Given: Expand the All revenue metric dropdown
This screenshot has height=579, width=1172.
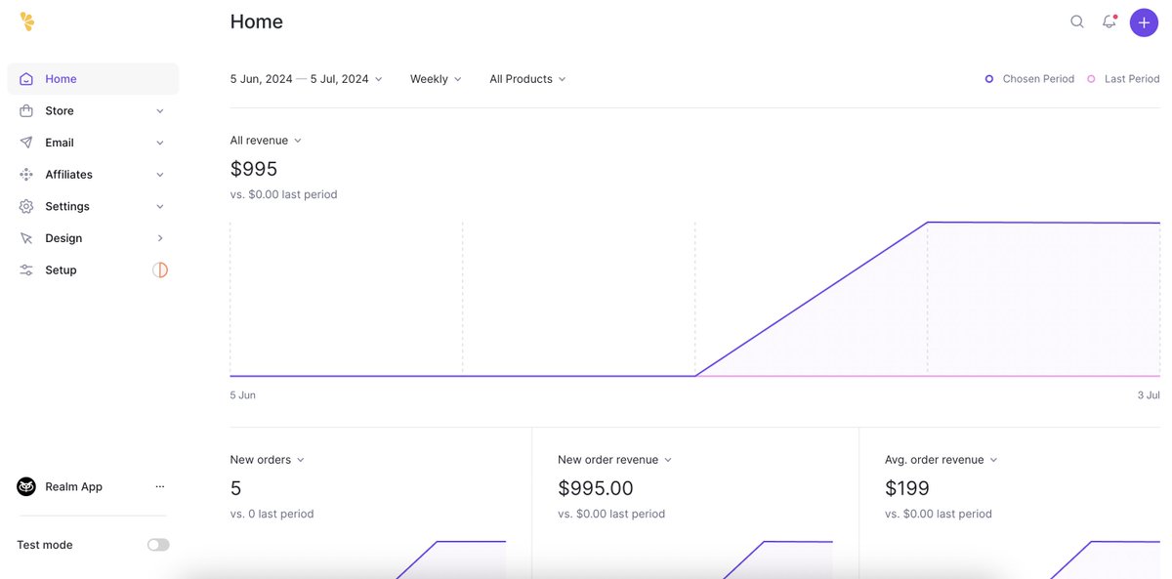Looking at the screenshot, I should coord(265,140).
